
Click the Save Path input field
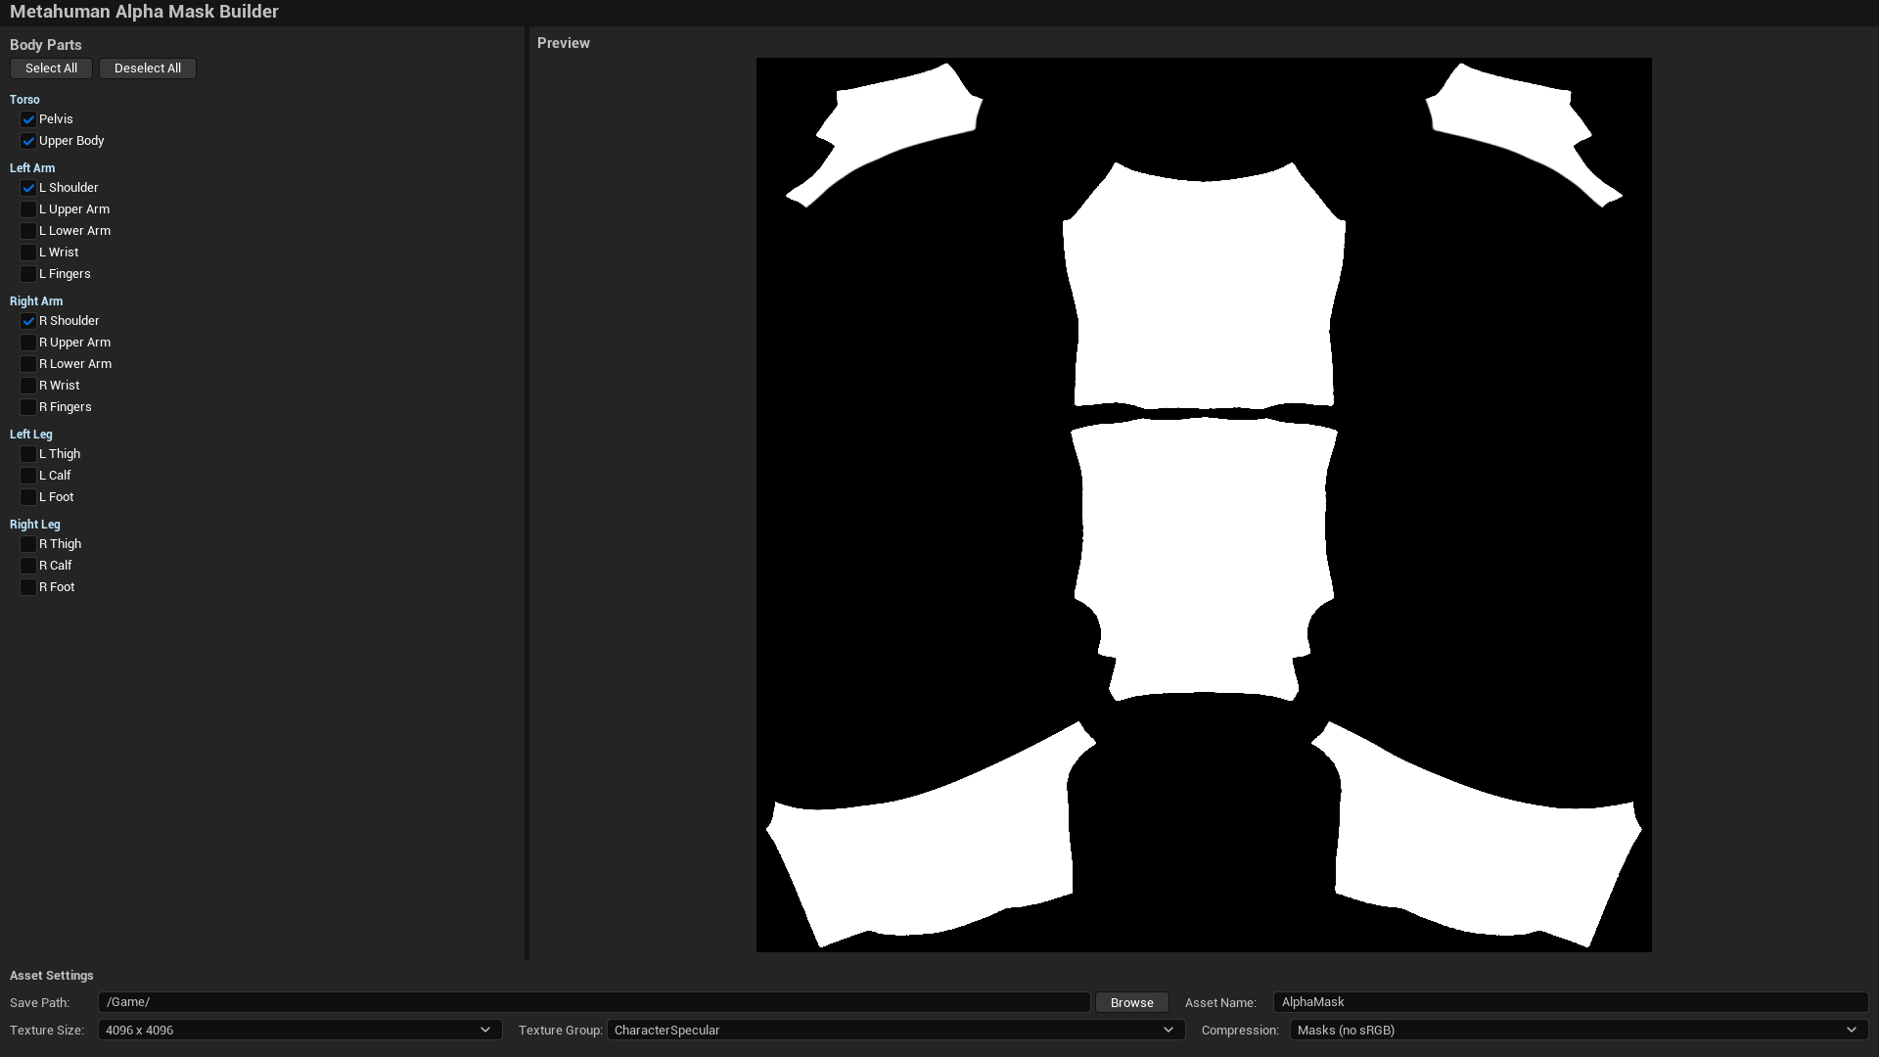click(x=594, y=1002)
